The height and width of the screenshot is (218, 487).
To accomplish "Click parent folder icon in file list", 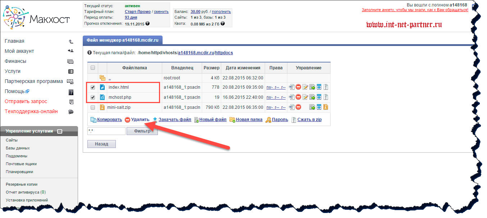I will click(103, 78).
